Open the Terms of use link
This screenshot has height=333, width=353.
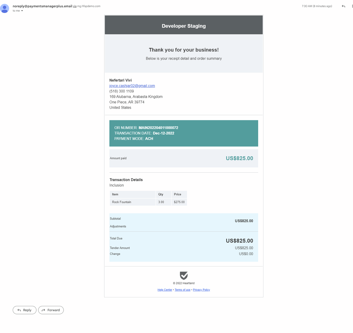(182, 290)
